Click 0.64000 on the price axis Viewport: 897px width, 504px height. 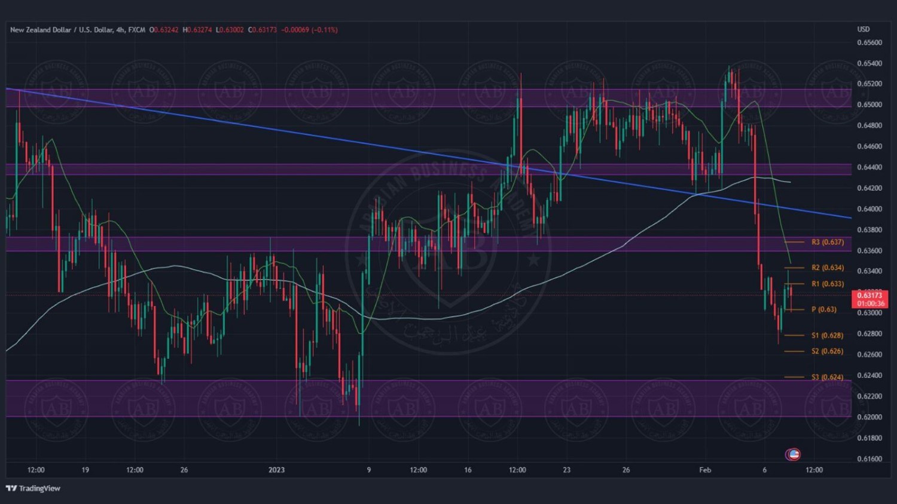869,209
